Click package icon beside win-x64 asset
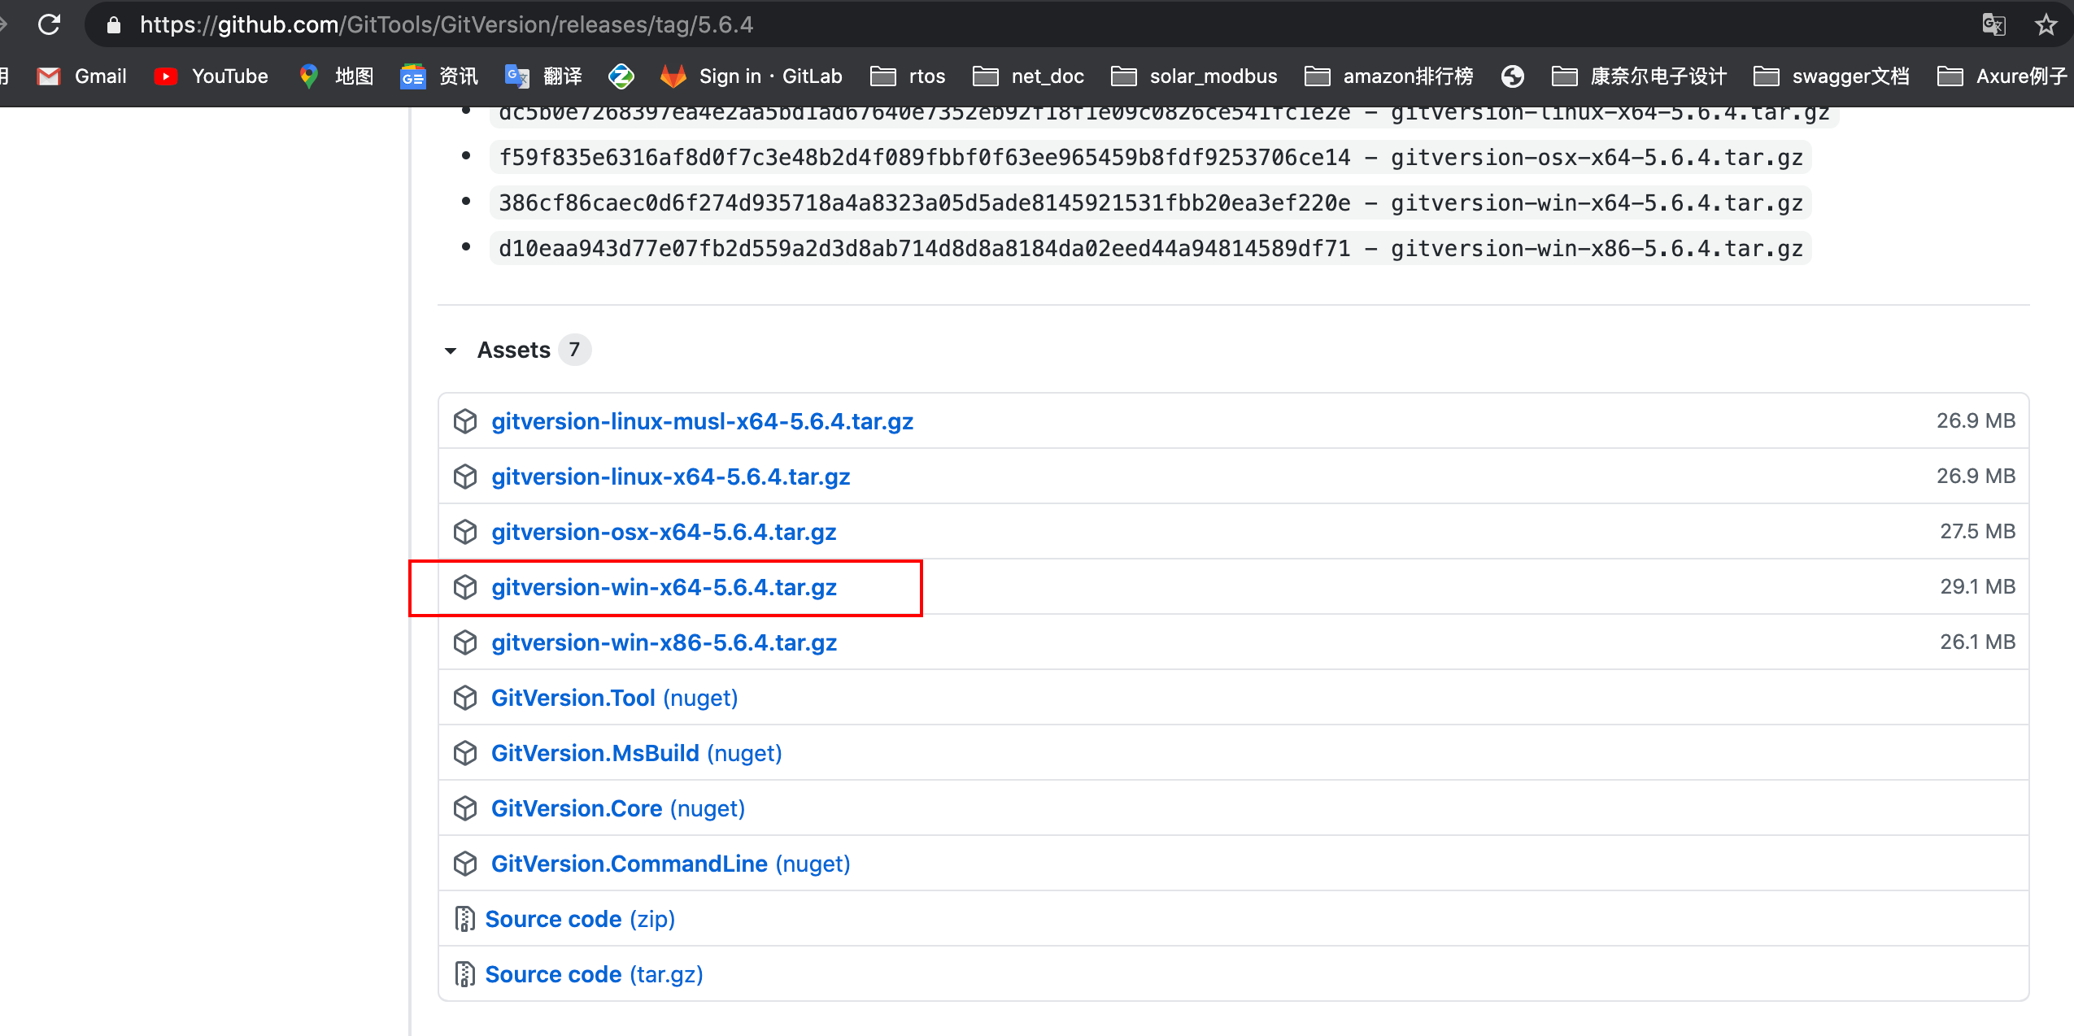Image resolution: width=2074 pixels, height=1036 pixels. [x=465, y=587]
